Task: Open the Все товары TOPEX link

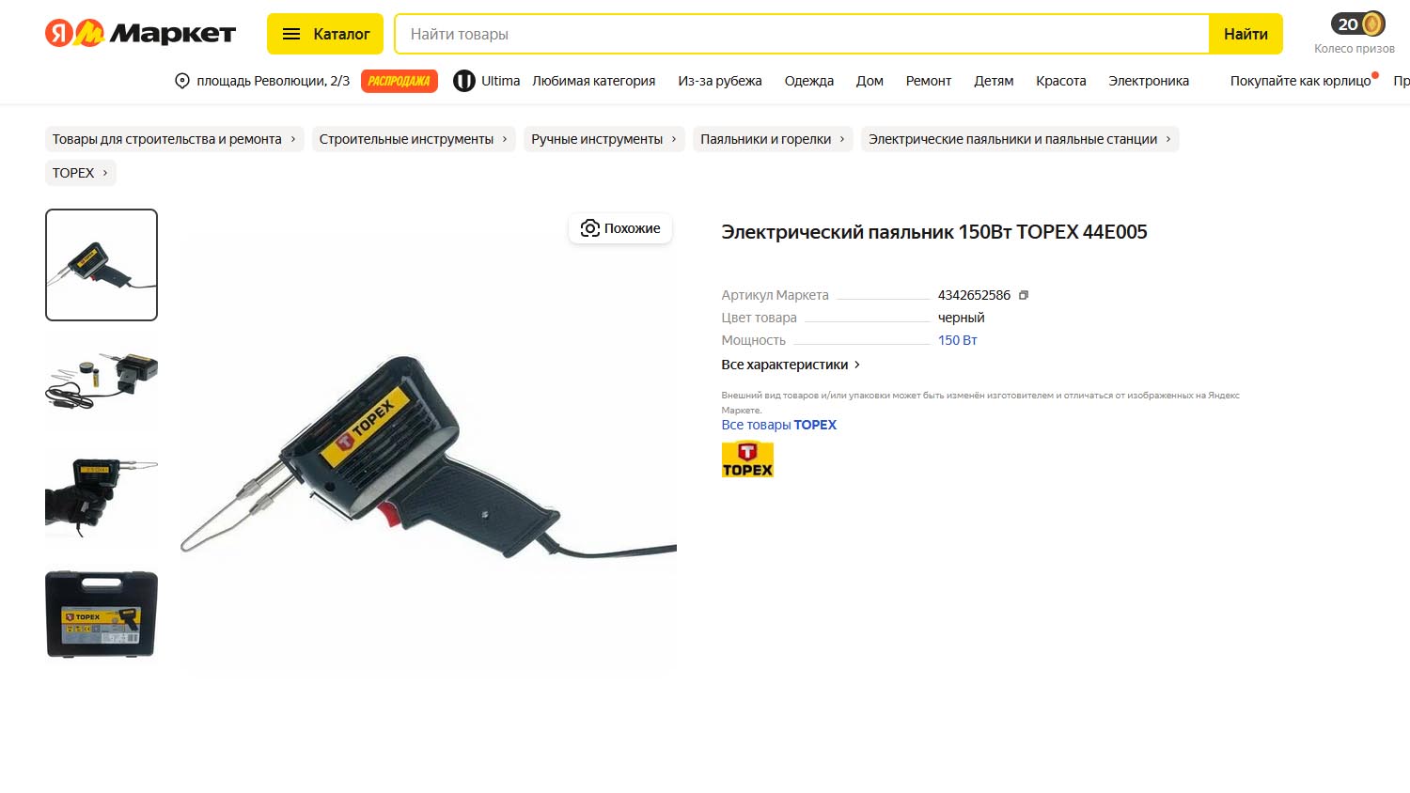Action: click(778, 425)
